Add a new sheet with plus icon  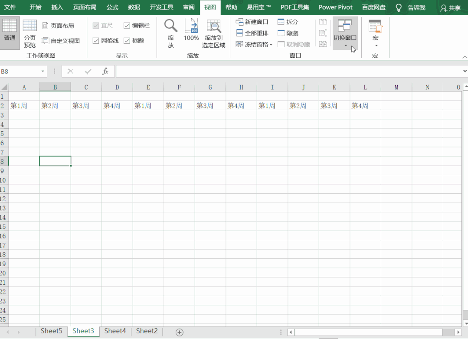point(180,332)
